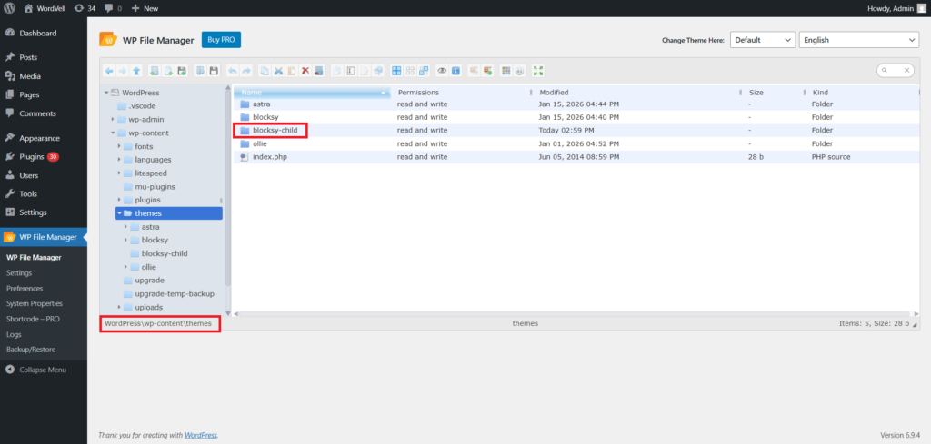Click the Cut scissors icon

tap(278, 71)
